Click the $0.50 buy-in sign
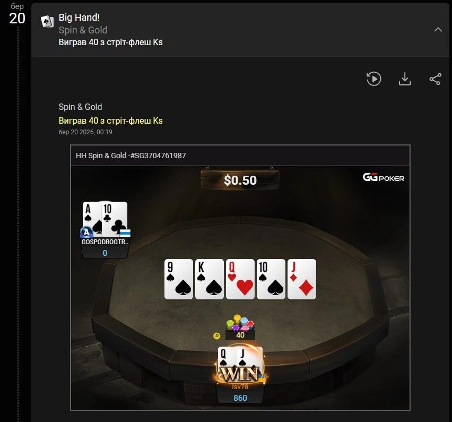 pos(240,180)
